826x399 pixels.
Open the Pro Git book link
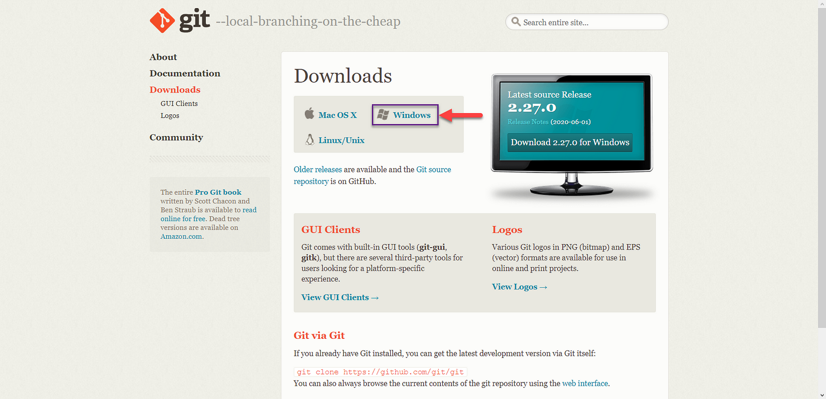point(218,192)
